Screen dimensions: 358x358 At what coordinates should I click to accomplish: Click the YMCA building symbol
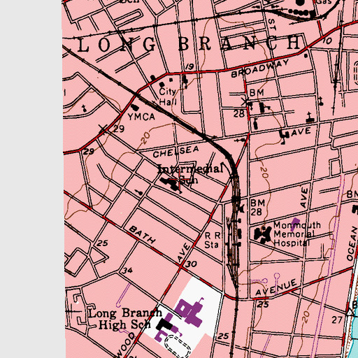pyautogui.click(x=135, y=108)
